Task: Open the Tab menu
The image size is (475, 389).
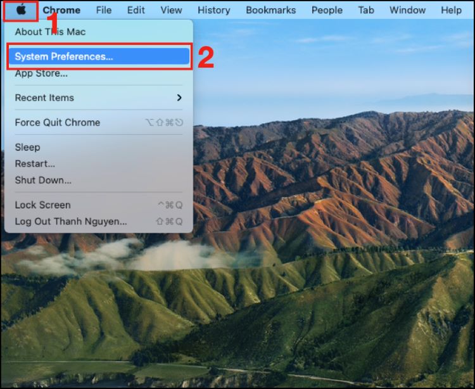Action: 365,10
